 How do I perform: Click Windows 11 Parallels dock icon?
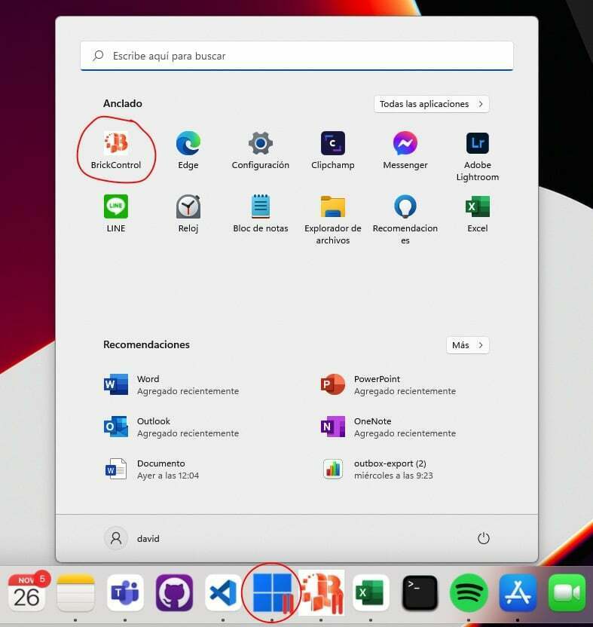(272, 593)
